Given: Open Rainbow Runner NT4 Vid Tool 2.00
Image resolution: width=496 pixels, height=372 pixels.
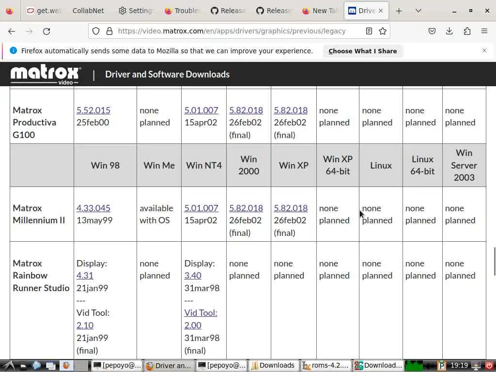Looking at the screenshot, I should (193, 325).
